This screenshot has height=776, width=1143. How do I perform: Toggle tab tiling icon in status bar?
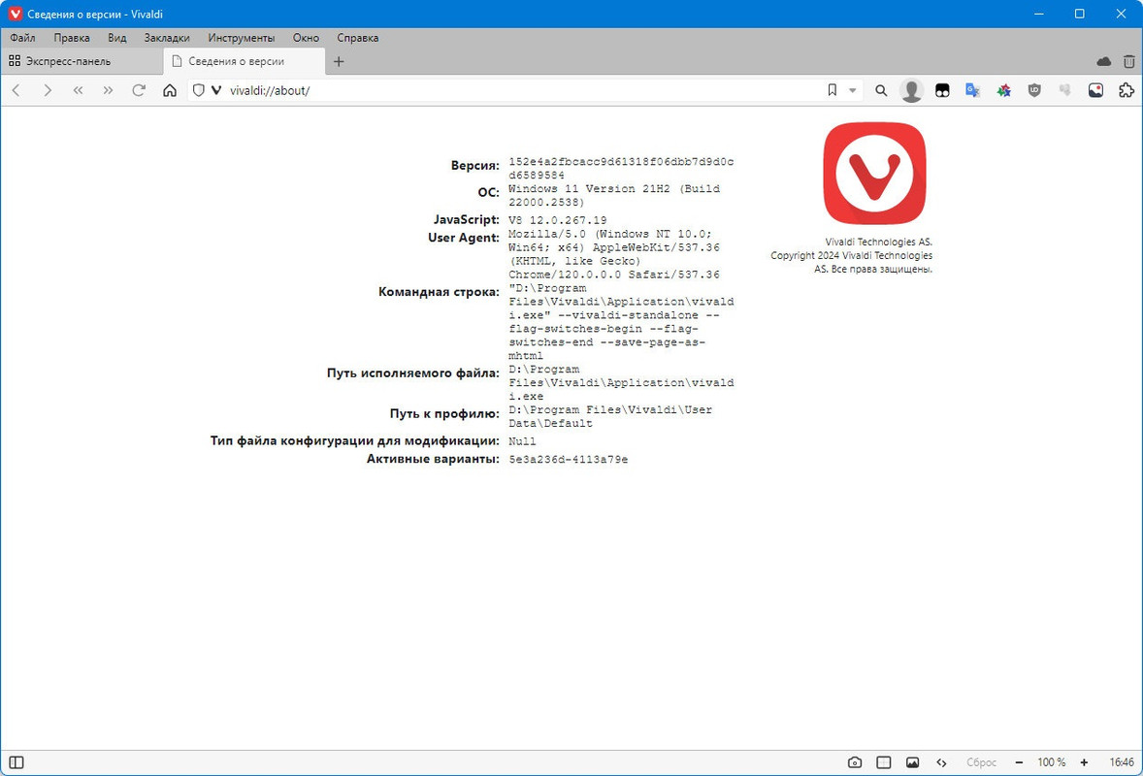(884, 762)
